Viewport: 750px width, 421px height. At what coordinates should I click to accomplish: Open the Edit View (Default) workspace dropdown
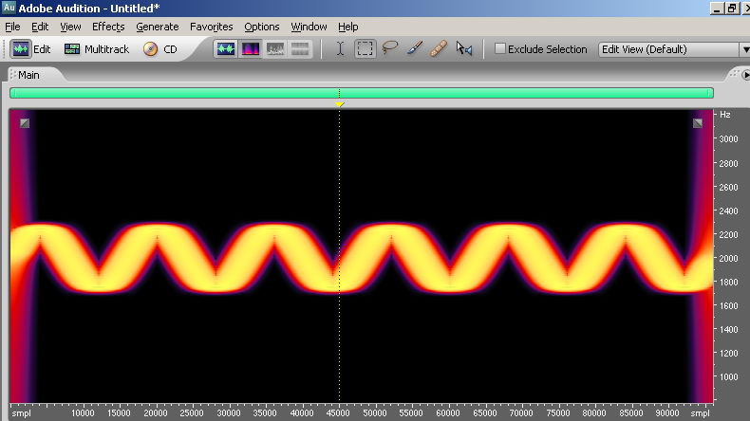[x=673, y=49]
